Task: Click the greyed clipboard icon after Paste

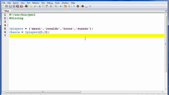Action: tap(51, 6)
